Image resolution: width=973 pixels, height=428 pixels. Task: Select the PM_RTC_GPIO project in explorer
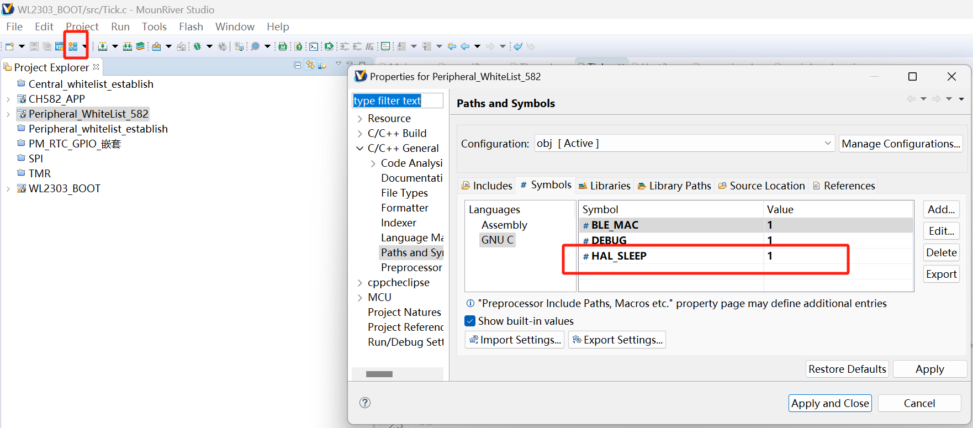pyautogui.click(x=75, y=144)
